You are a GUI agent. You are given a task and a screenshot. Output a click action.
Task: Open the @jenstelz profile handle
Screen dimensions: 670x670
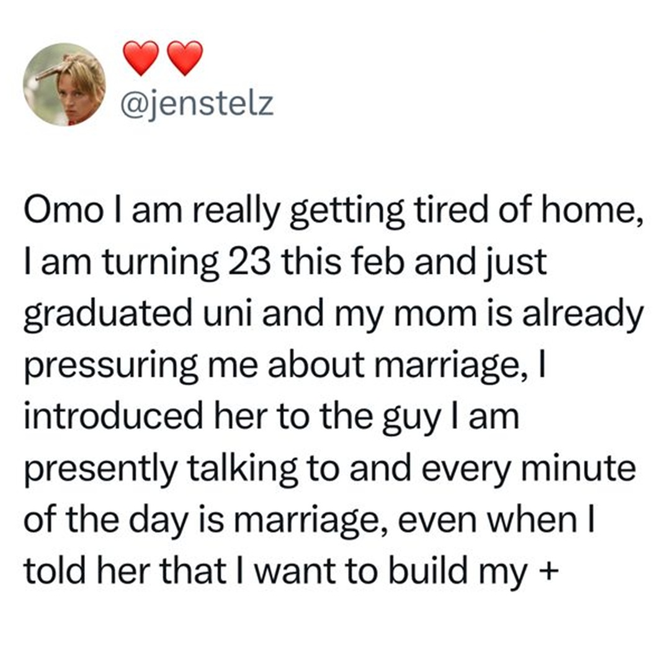click(x=197, y=104)
